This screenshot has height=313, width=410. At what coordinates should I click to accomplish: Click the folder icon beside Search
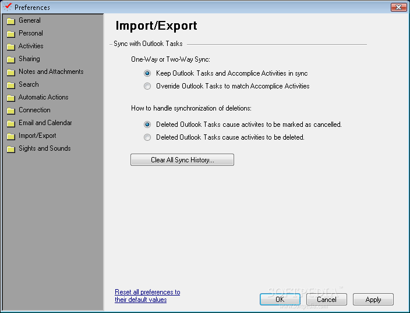point(10,85)
